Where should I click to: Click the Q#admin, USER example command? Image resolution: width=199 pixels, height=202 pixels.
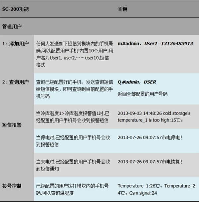(x=137, y=82)
